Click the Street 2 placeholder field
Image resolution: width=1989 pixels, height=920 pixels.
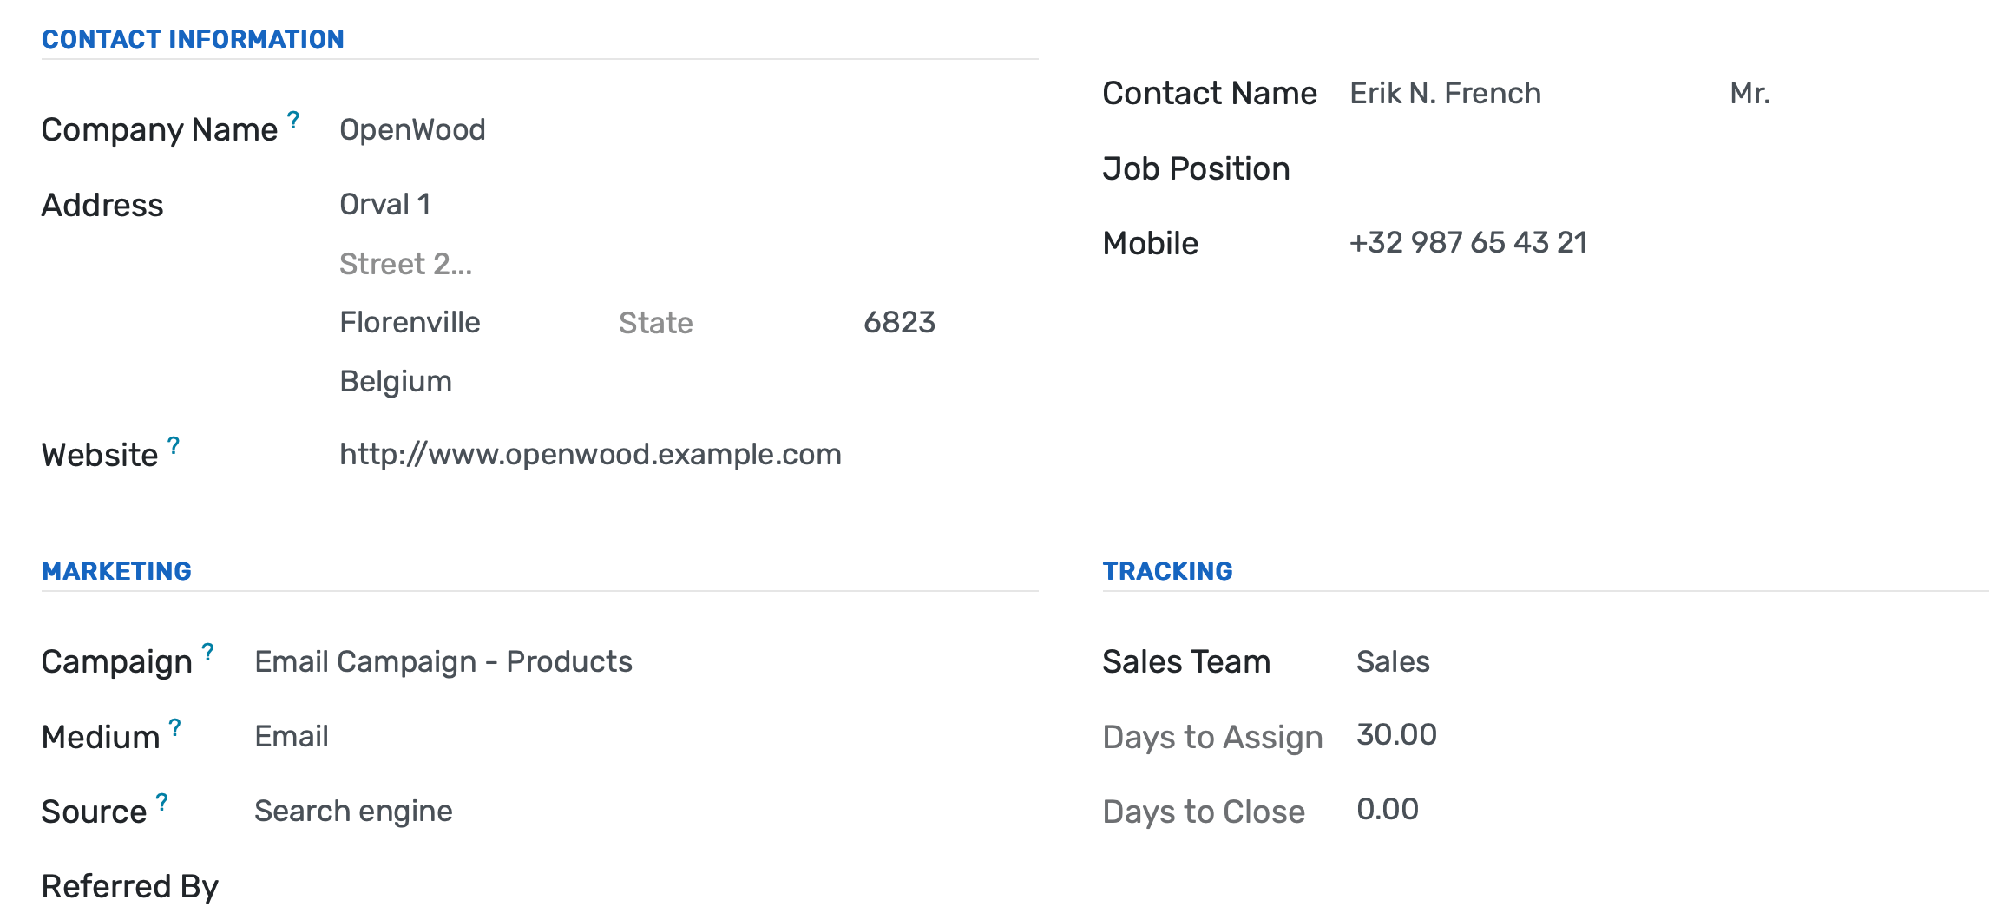click(405, 263)
